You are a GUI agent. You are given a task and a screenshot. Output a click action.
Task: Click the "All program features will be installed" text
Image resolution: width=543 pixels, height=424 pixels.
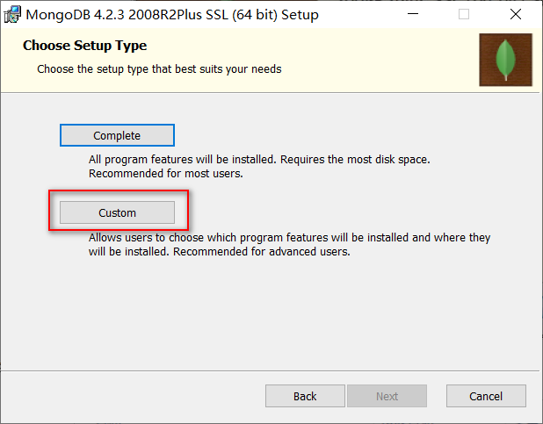(x=183, y=160)
